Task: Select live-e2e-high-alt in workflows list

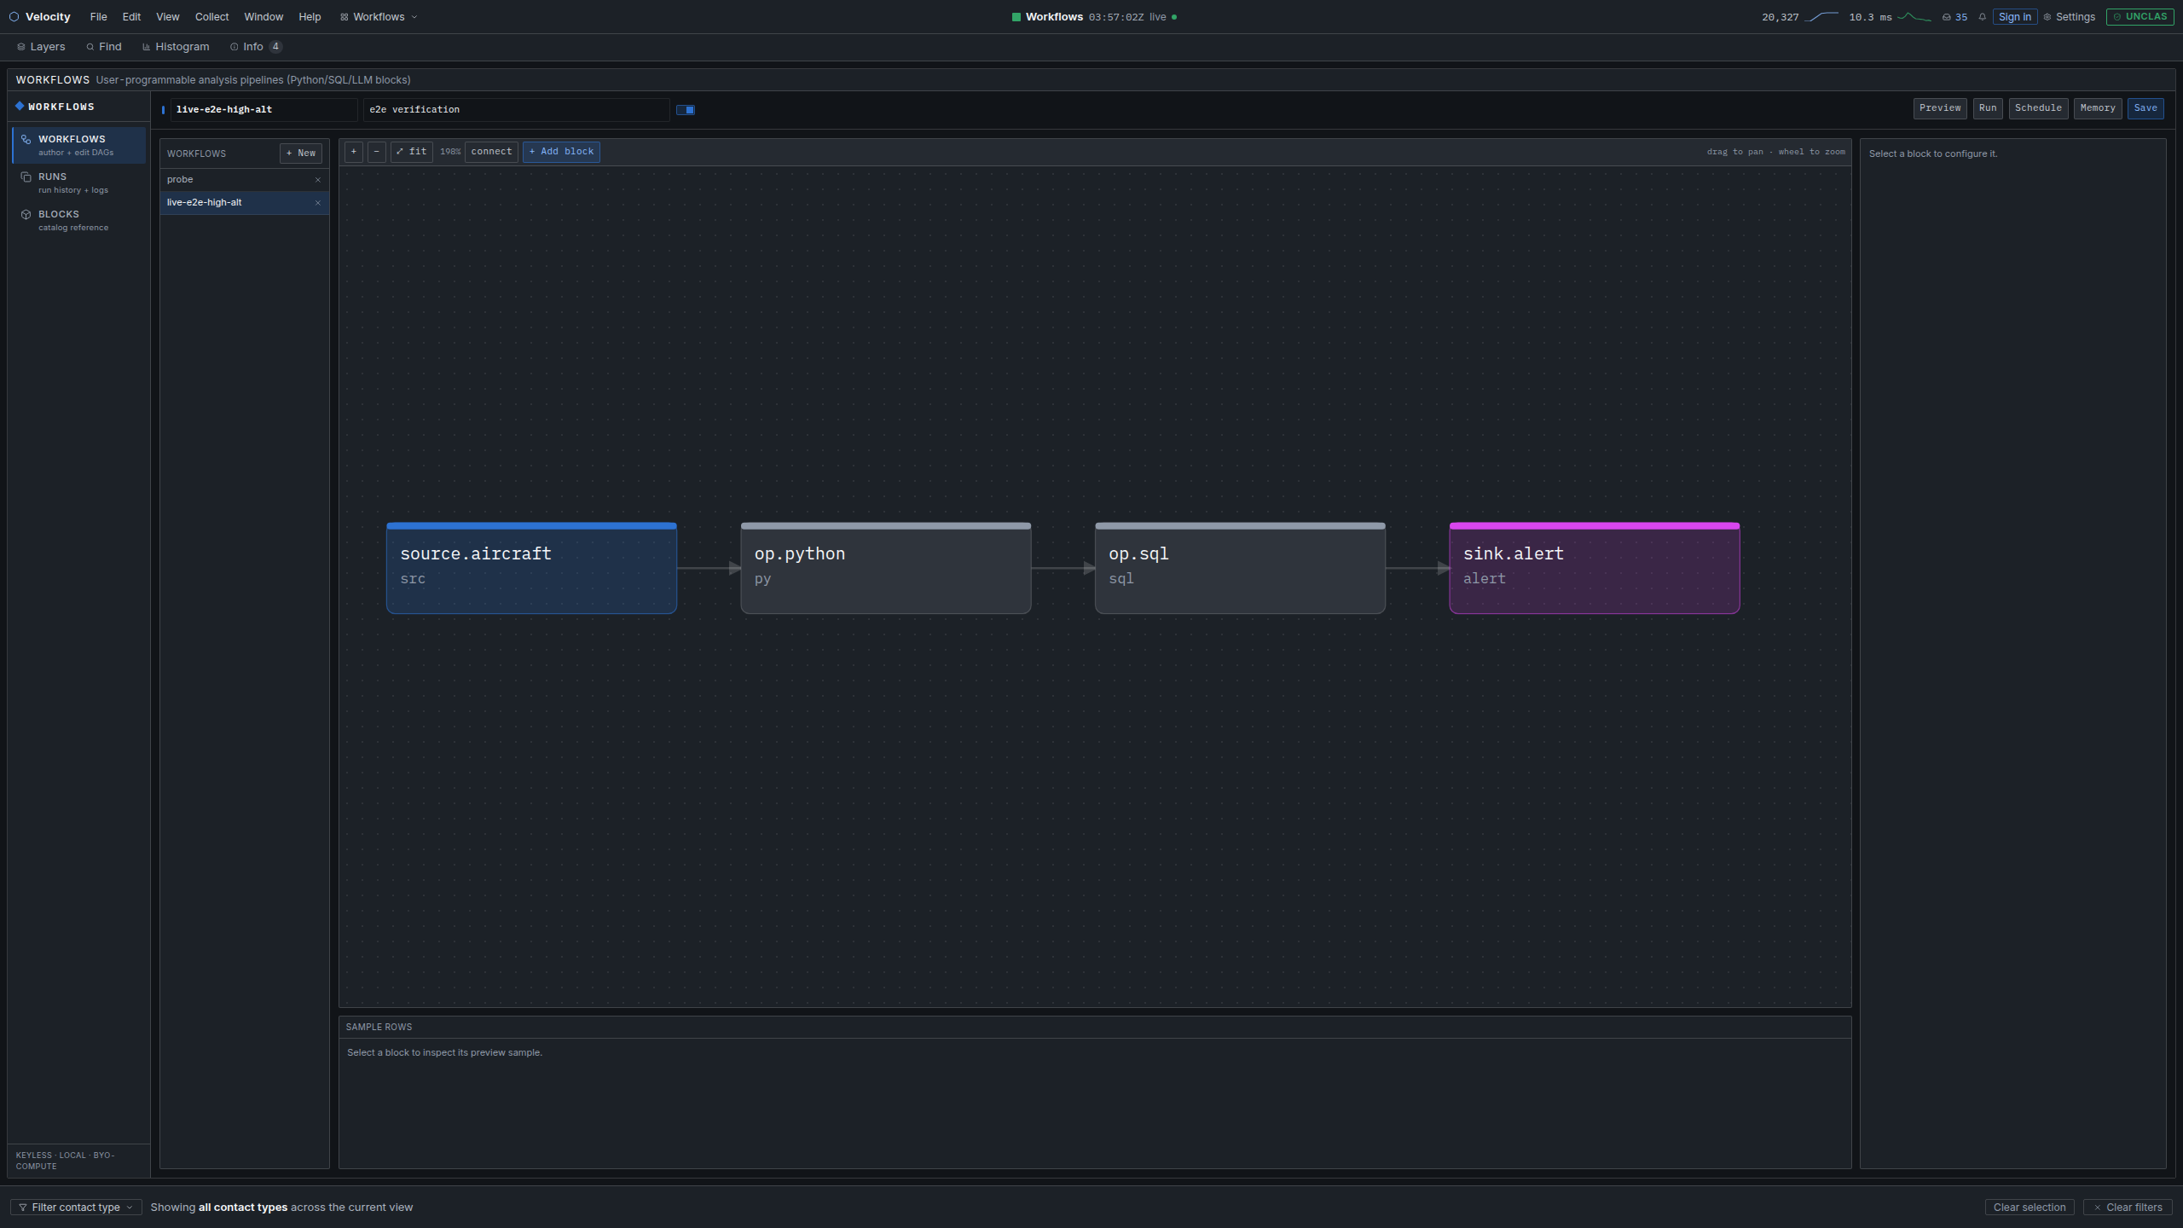Action: tap(245, 203)
